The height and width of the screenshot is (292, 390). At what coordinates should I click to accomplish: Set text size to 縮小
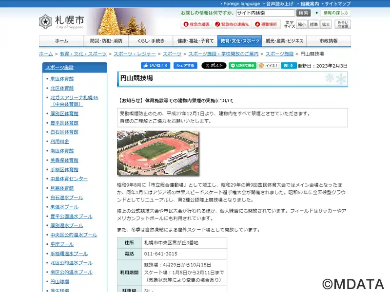coord(302,24)
